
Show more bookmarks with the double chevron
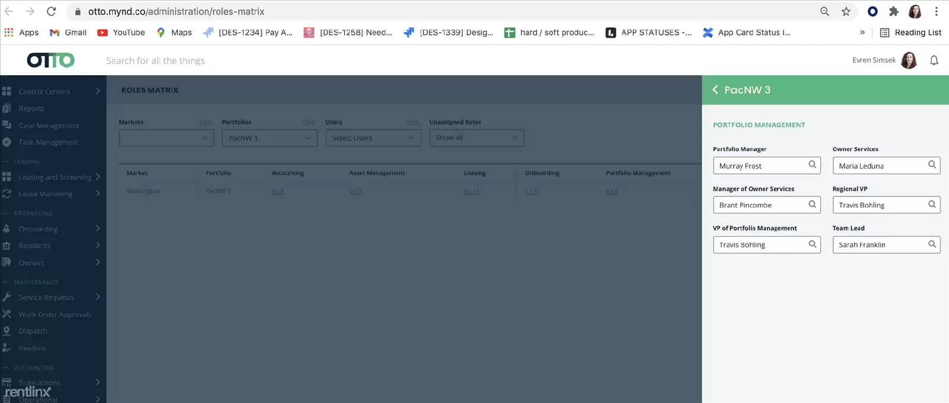862,33
